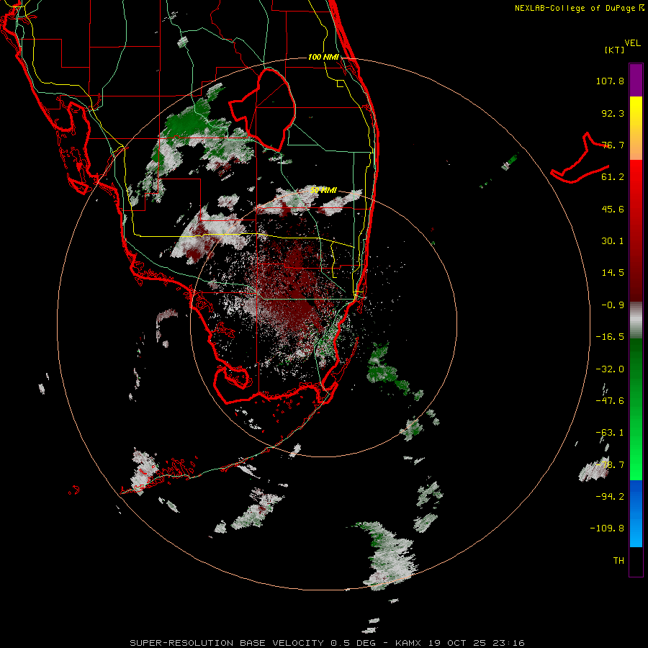Click the 100 NMI range ring label
The height and width of the screenshot is (648, 648).
click(x=323, y=57)
